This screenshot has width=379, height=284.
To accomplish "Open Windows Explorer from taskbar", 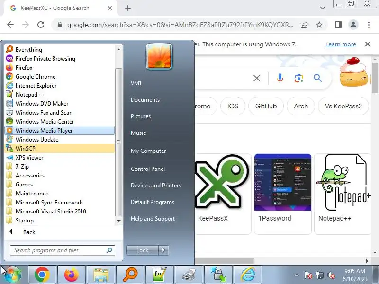I will pyautogui.click(x=101, y=275).
